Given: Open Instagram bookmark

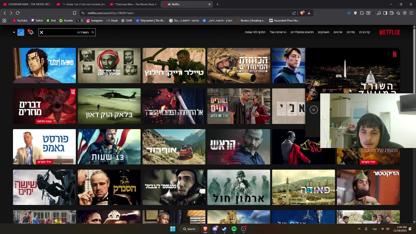Looking at the screenshot, I should point(95,20).
